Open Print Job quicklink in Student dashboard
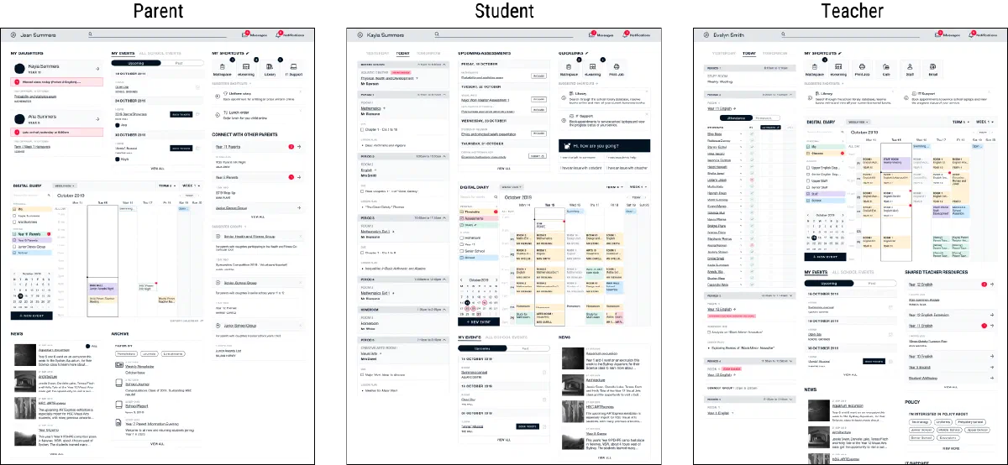The image size is (1008, 465). tap(617, 69)
